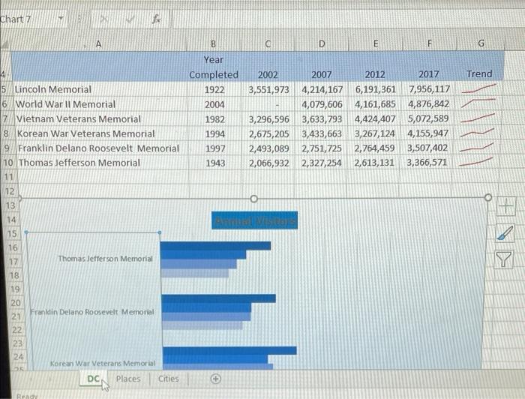
Task: Click the Cancel X formula icon
Action: tap(103, 19)
